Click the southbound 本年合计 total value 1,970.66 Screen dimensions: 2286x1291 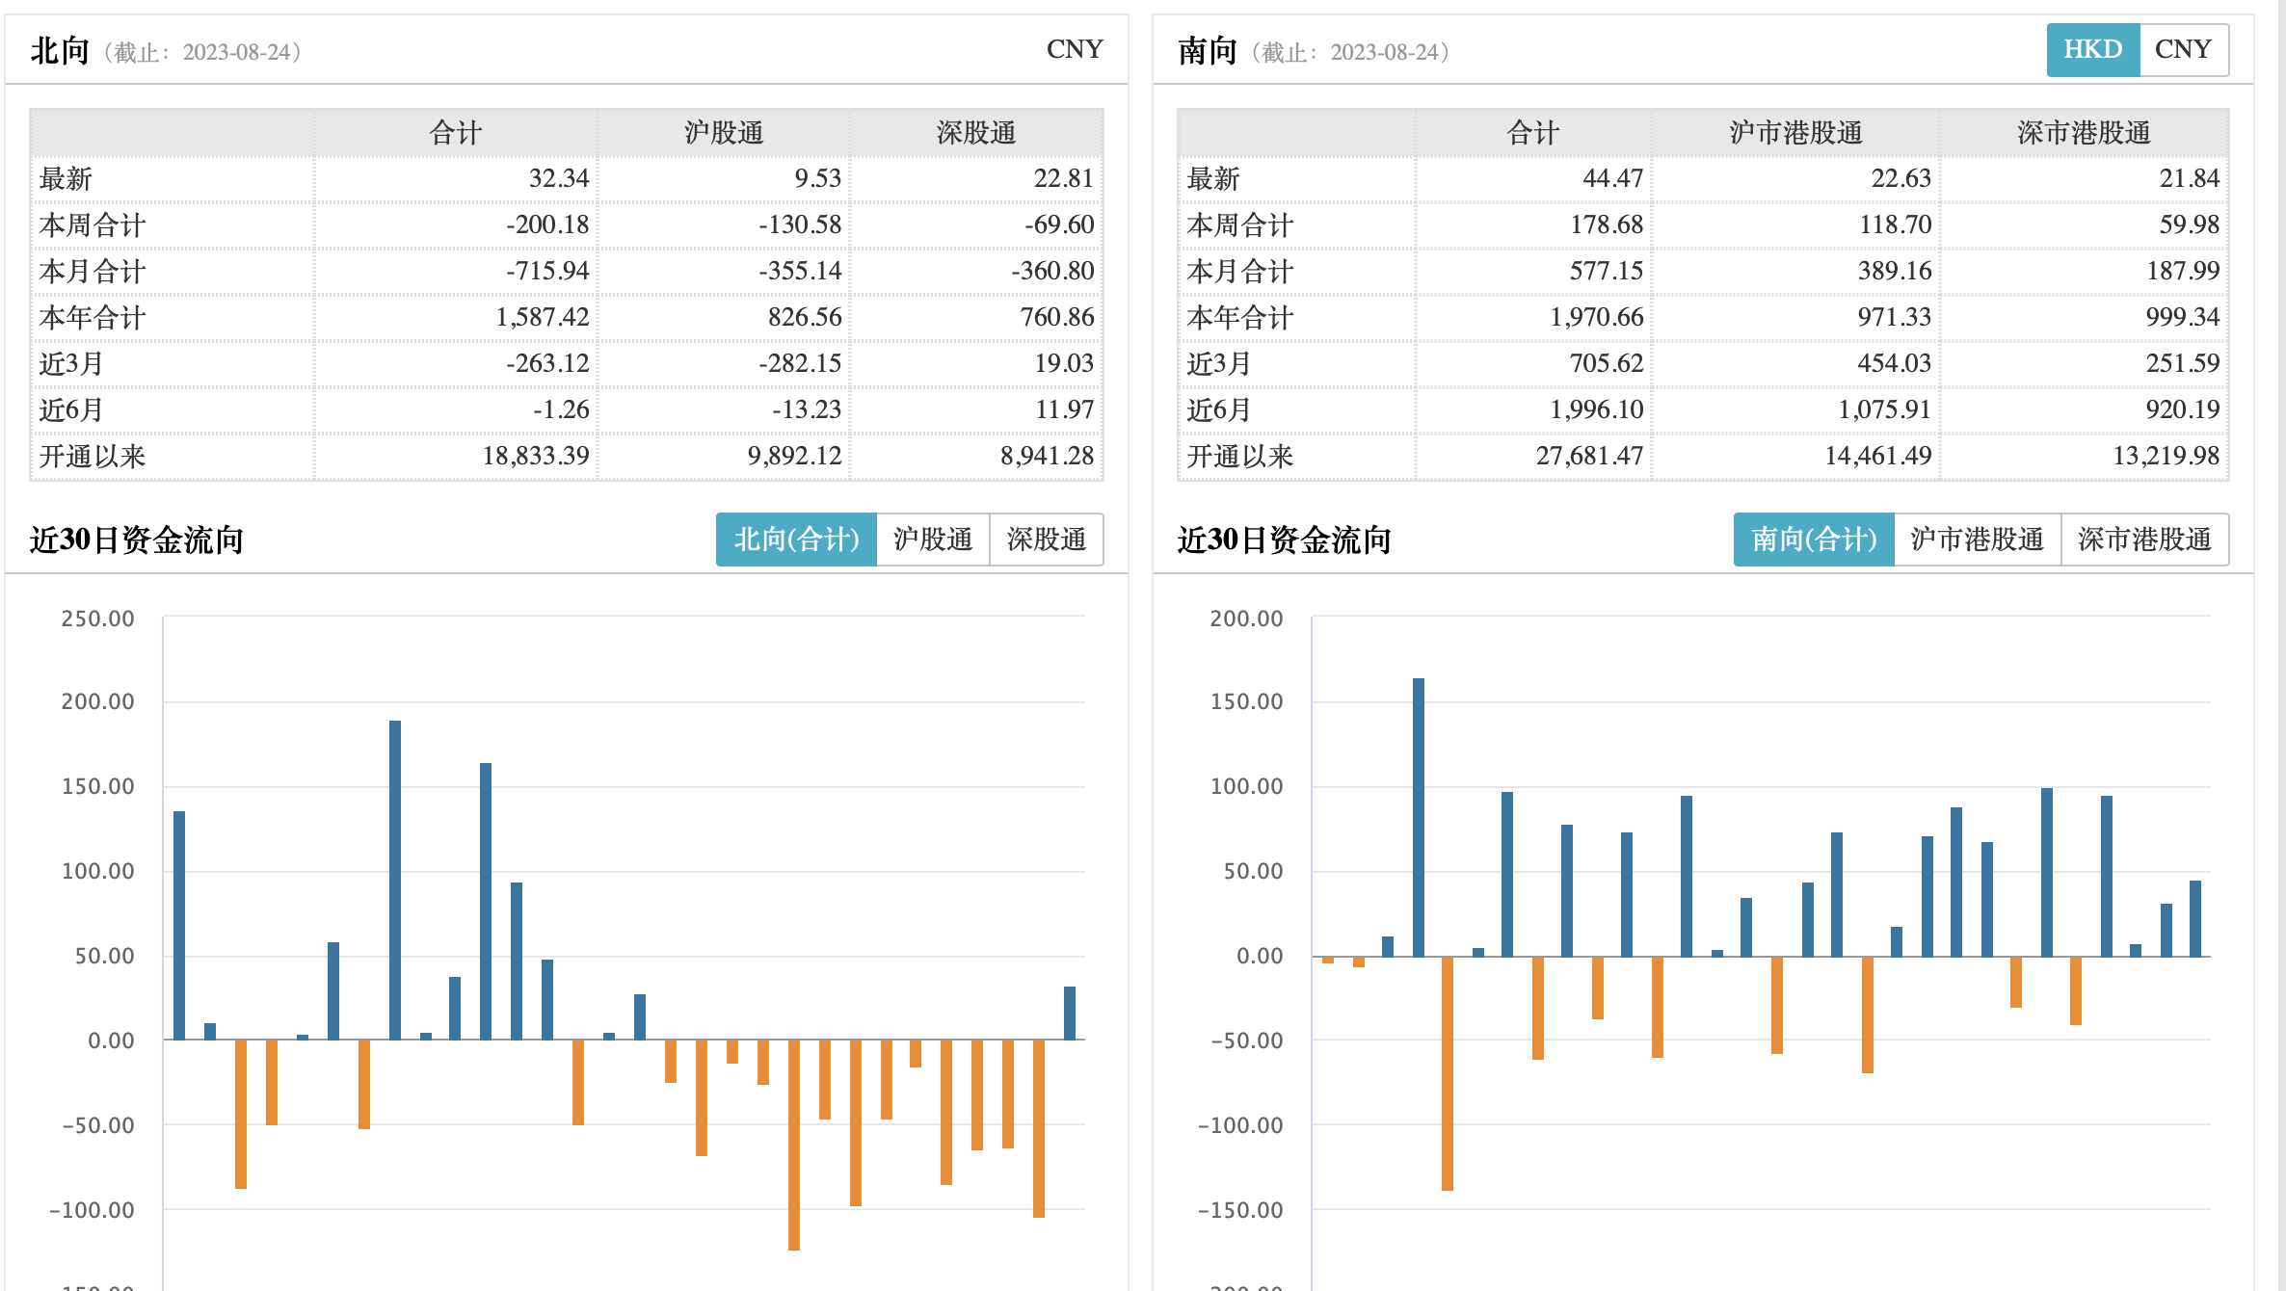1596,317
